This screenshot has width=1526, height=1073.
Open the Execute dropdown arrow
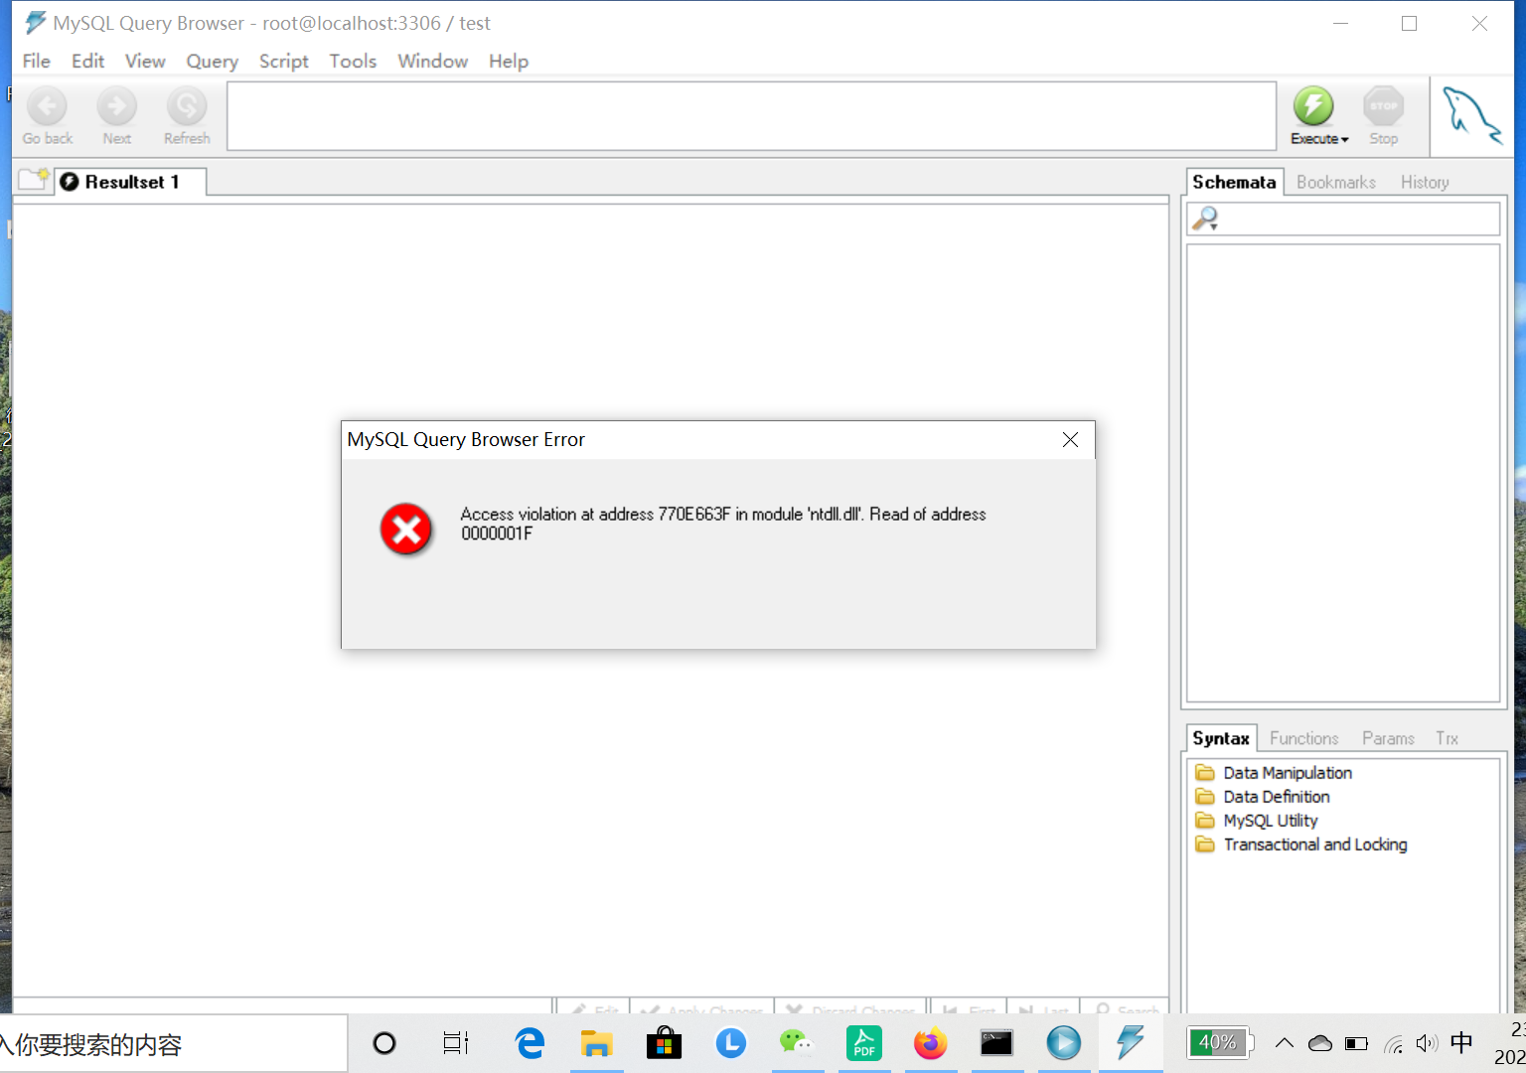point(1344,140)
